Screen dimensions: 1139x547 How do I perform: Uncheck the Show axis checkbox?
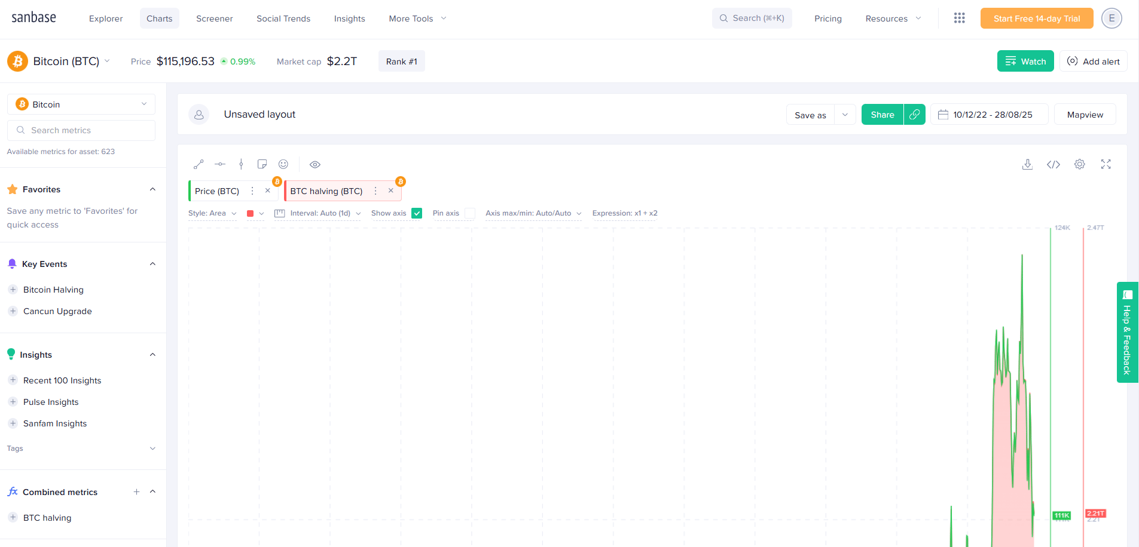point(417,213)
